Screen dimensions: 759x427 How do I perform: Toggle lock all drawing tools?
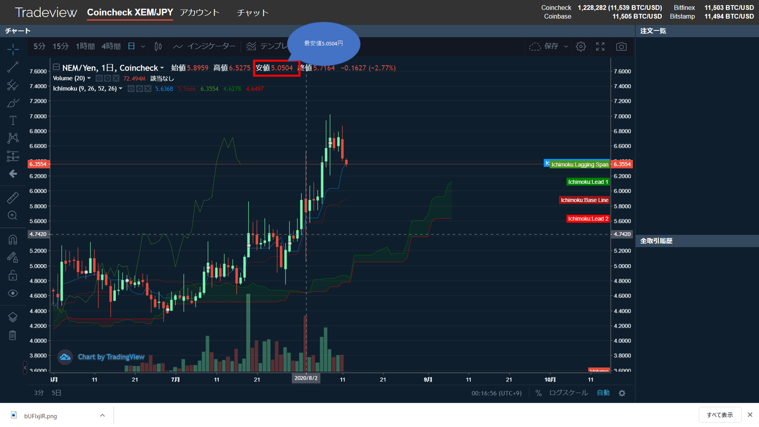[x=13, y=275]
